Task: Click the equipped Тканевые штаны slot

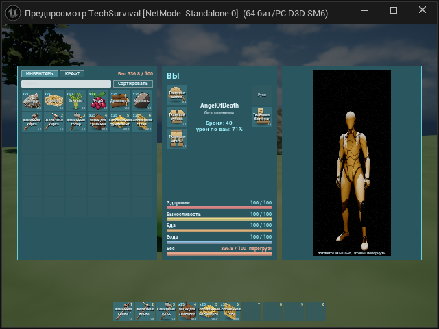Action: coord(177,138)
